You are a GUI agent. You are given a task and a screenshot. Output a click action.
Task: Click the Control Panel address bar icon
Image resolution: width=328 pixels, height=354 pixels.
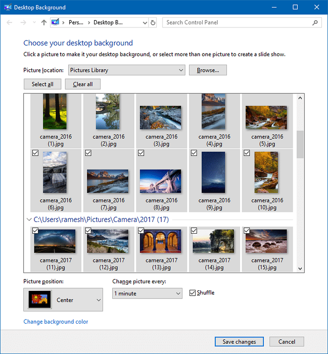[x=56, y=23]
